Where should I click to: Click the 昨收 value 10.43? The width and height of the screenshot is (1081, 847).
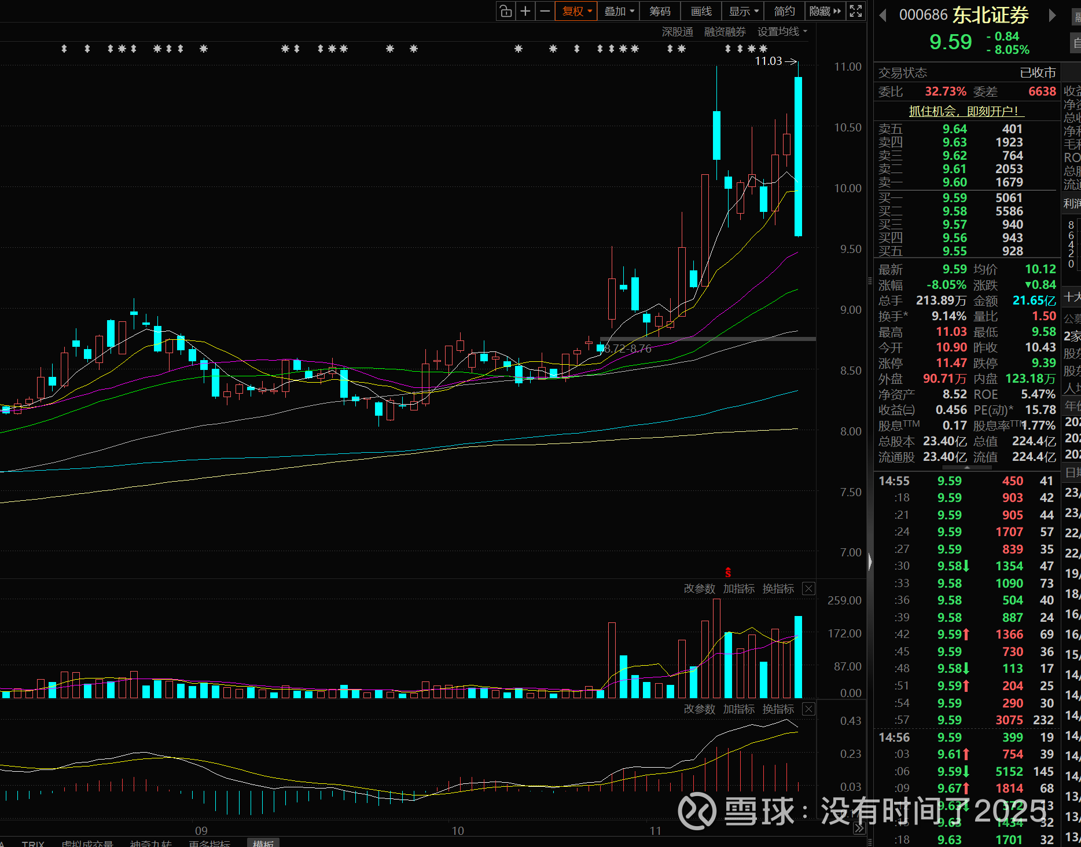pos(1040,347)
